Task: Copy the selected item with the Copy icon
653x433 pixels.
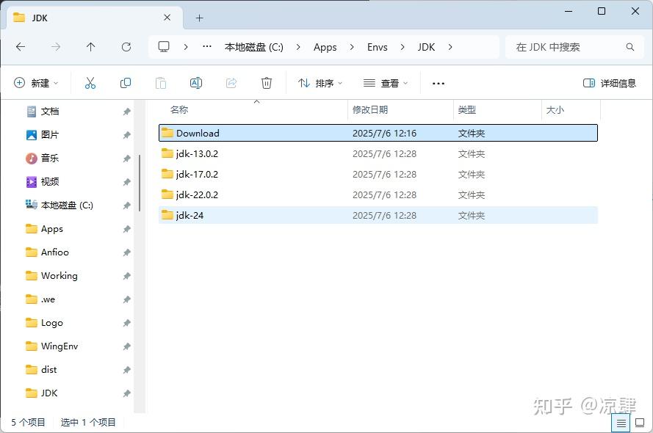Action: click(x=126, y=82)
